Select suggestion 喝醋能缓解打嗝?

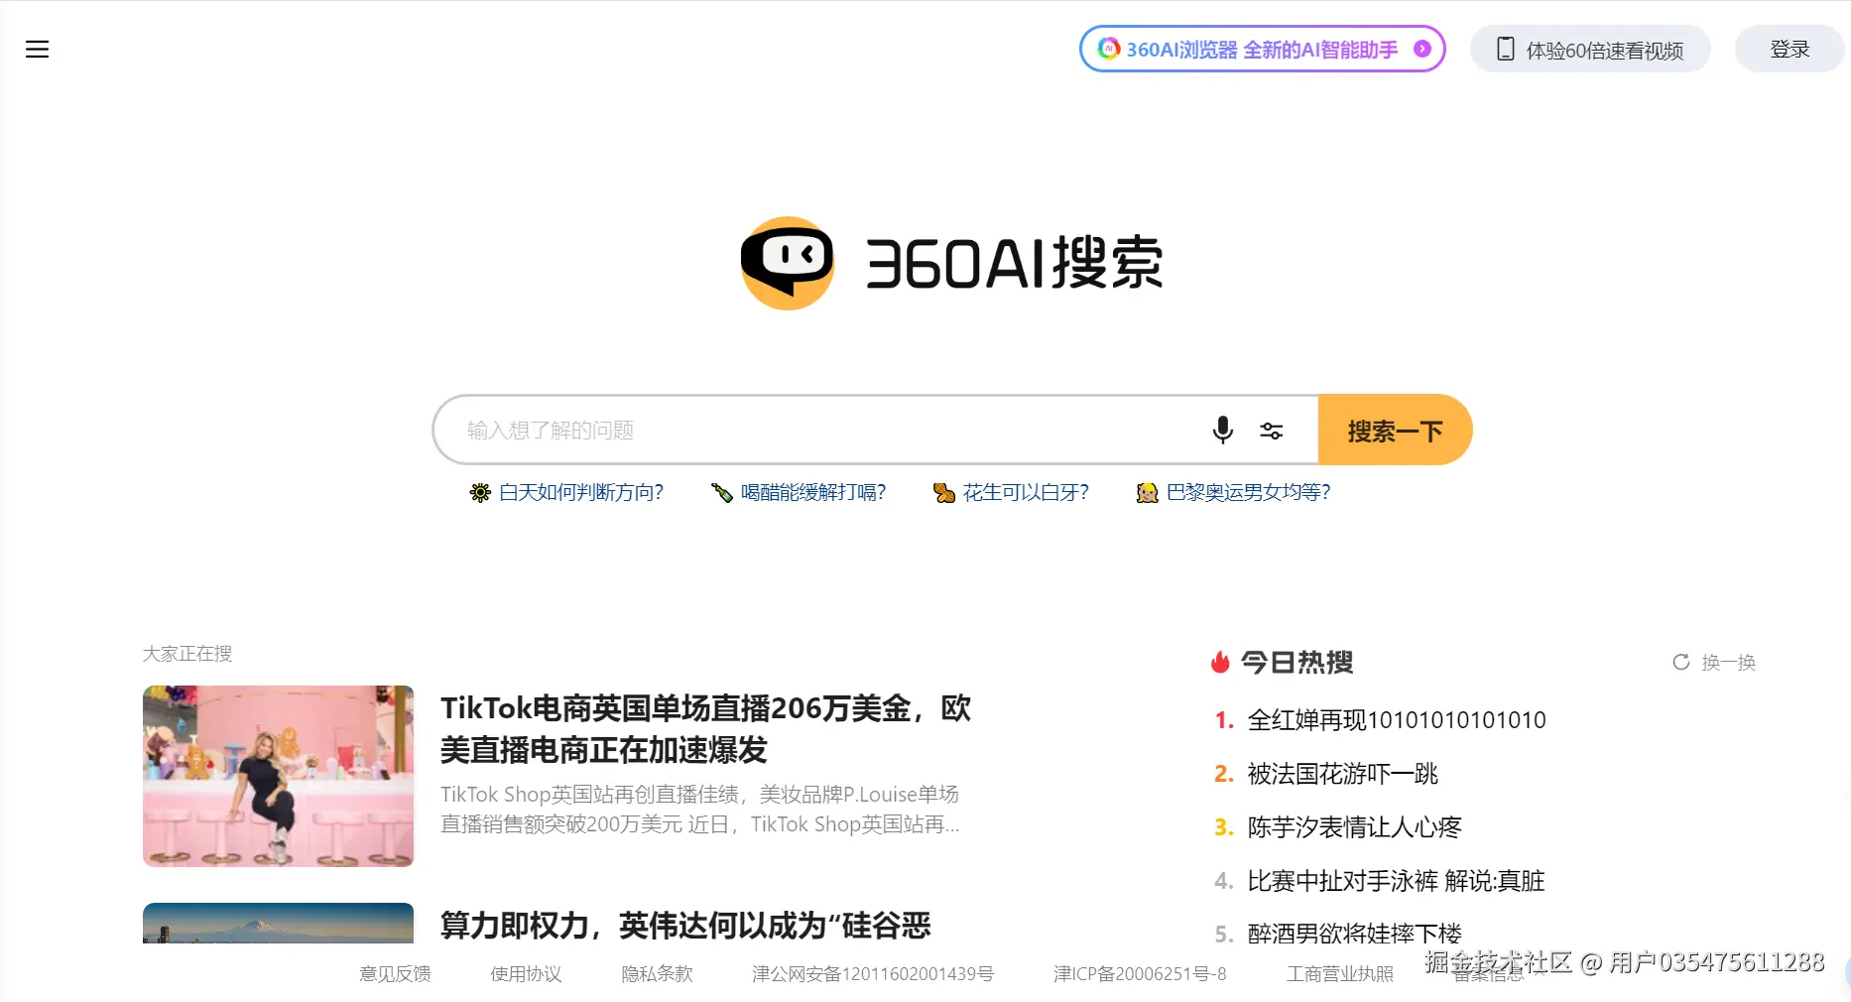point(813,492)
